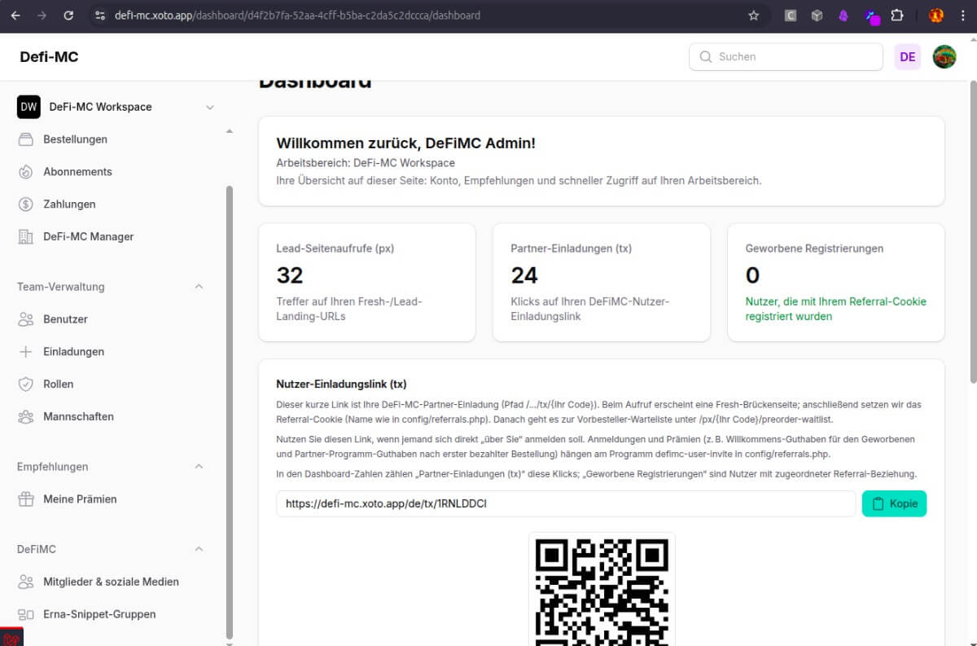Click the Bestellungen icon in sidebar

coord(26,139)
